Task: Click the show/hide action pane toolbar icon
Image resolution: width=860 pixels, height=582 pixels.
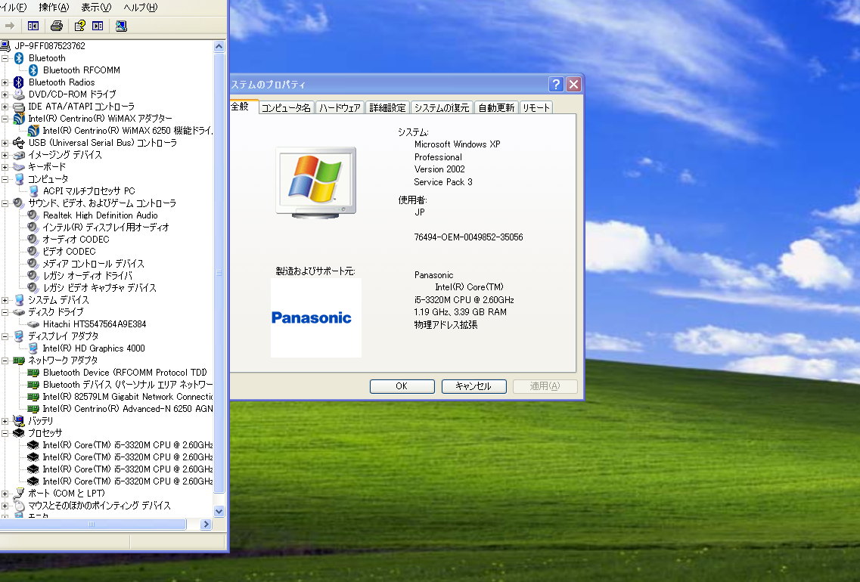Action: coord(98,26)
